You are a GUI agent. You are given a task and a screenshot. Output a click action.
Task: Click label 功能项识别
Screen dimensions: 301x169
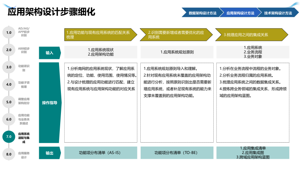coord(24,68)
